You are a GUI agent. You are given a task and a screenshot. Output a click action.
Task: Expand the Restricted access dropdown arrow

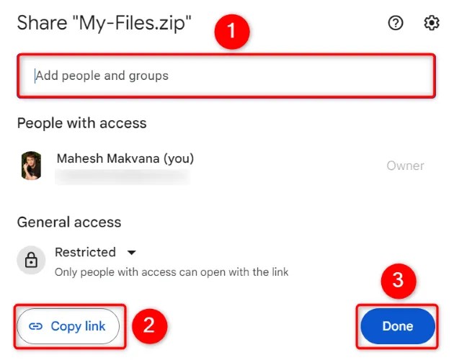coord(131,253)
